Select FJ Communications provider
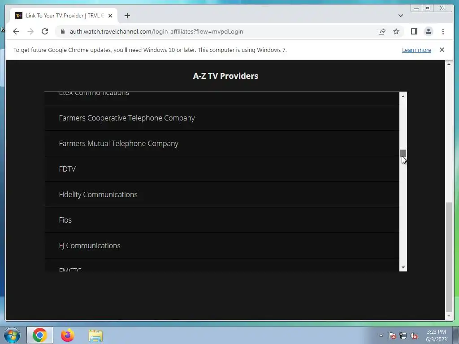 click(x=221, y=245)
